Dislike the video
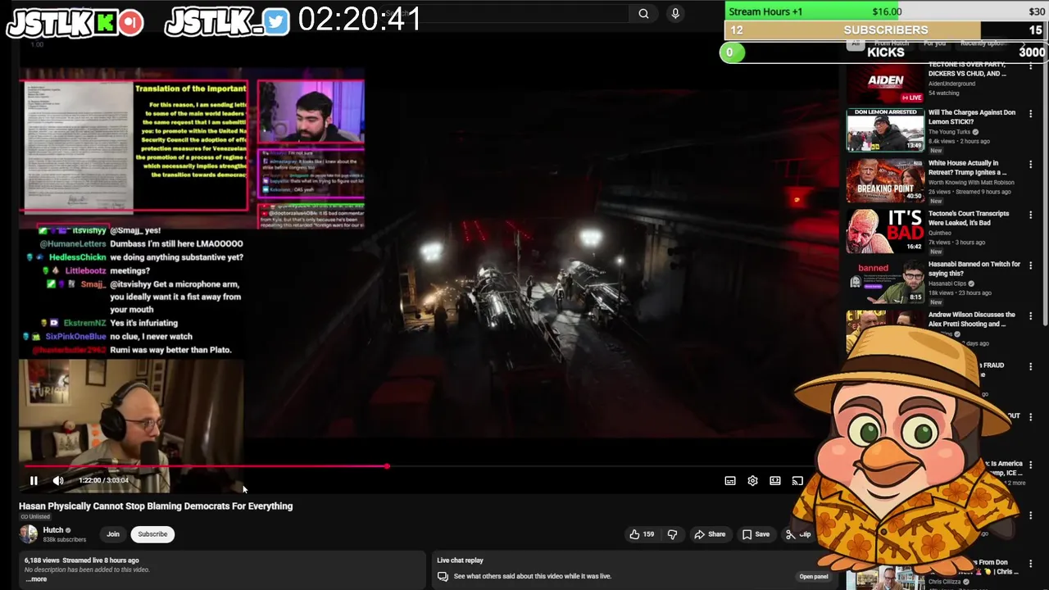This screenshot has width=1049, height=590. pyautogui.click(x=673, y=534)
